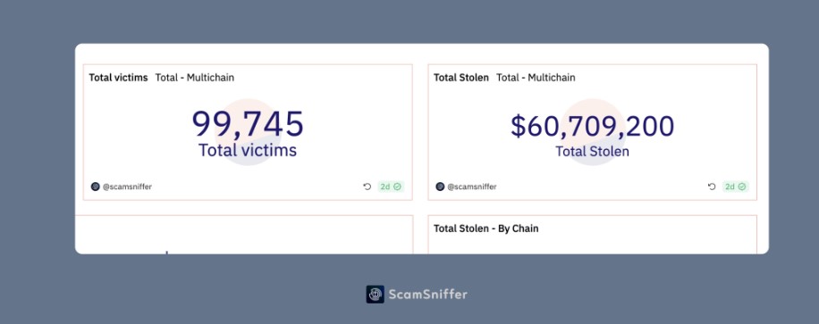Image resolution: width=819 pixels, height=324 pixels.
Task: Click the 99,745 counter value
Action: [248, 124]
